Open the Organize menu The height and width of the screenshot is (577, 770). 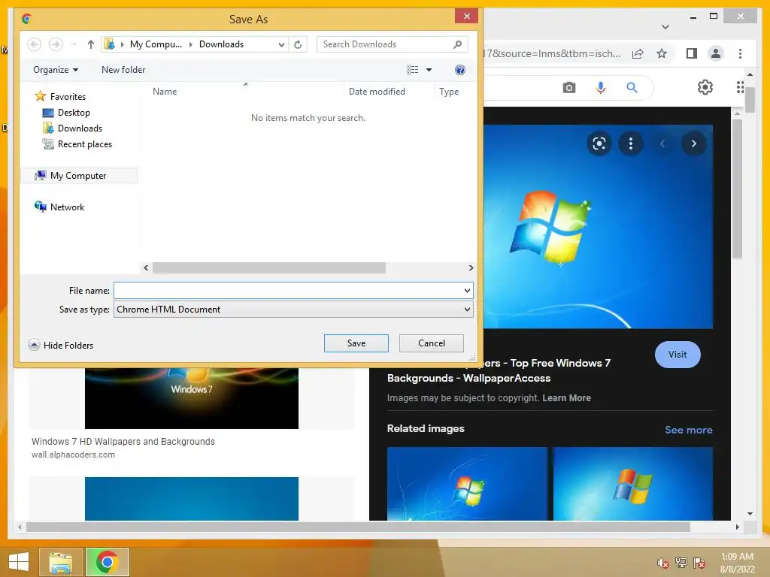pos(56,70)
